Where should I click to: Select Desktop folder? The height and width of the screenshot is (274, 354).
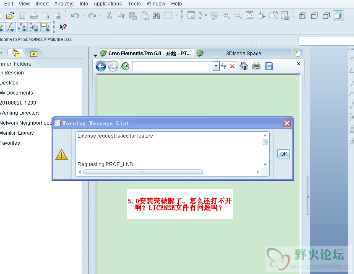[x=9, y=83]
